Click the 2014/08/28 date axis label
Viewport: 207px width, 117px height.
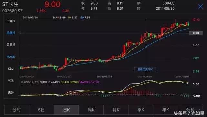(x=104, y=76)
